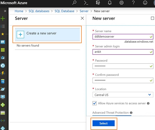Click Create a new server
The width and height of the screenshot is (155, 130).
47,34
